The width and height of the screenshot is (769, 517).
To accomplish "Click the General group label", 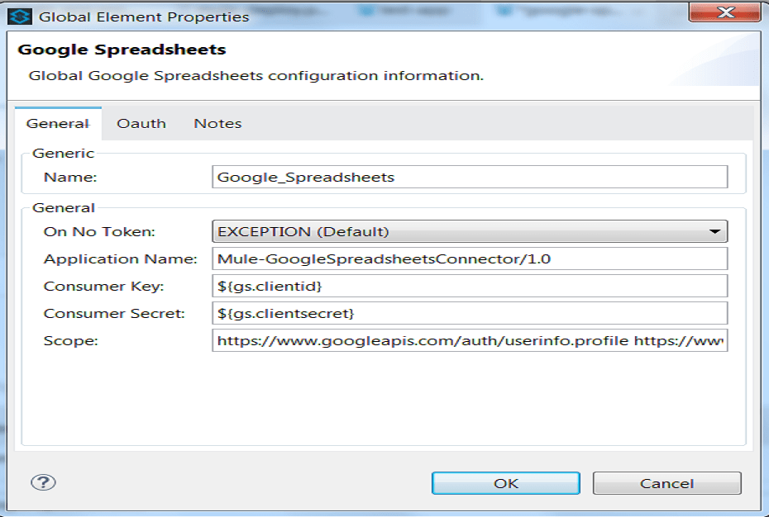I will coord(54,206).
